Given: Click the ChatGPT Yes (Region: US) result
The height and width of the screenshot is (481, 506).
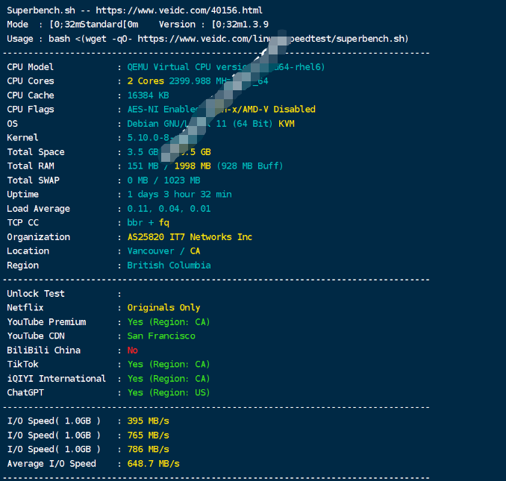Looking at the screenshot, I should [x=169, y=393].
